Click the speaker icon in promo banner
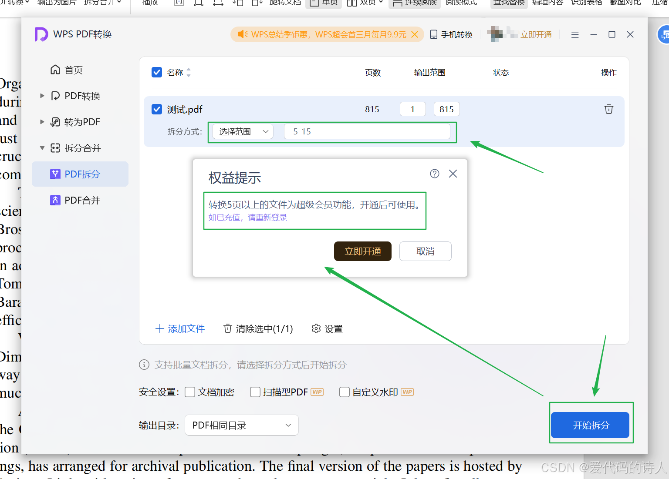Image resolution: width=669 pixels, height=479 pixels. 243,34
